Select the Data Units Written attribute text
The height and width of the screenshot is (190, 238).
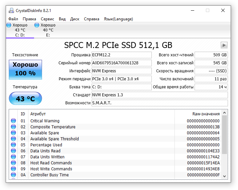47,157
